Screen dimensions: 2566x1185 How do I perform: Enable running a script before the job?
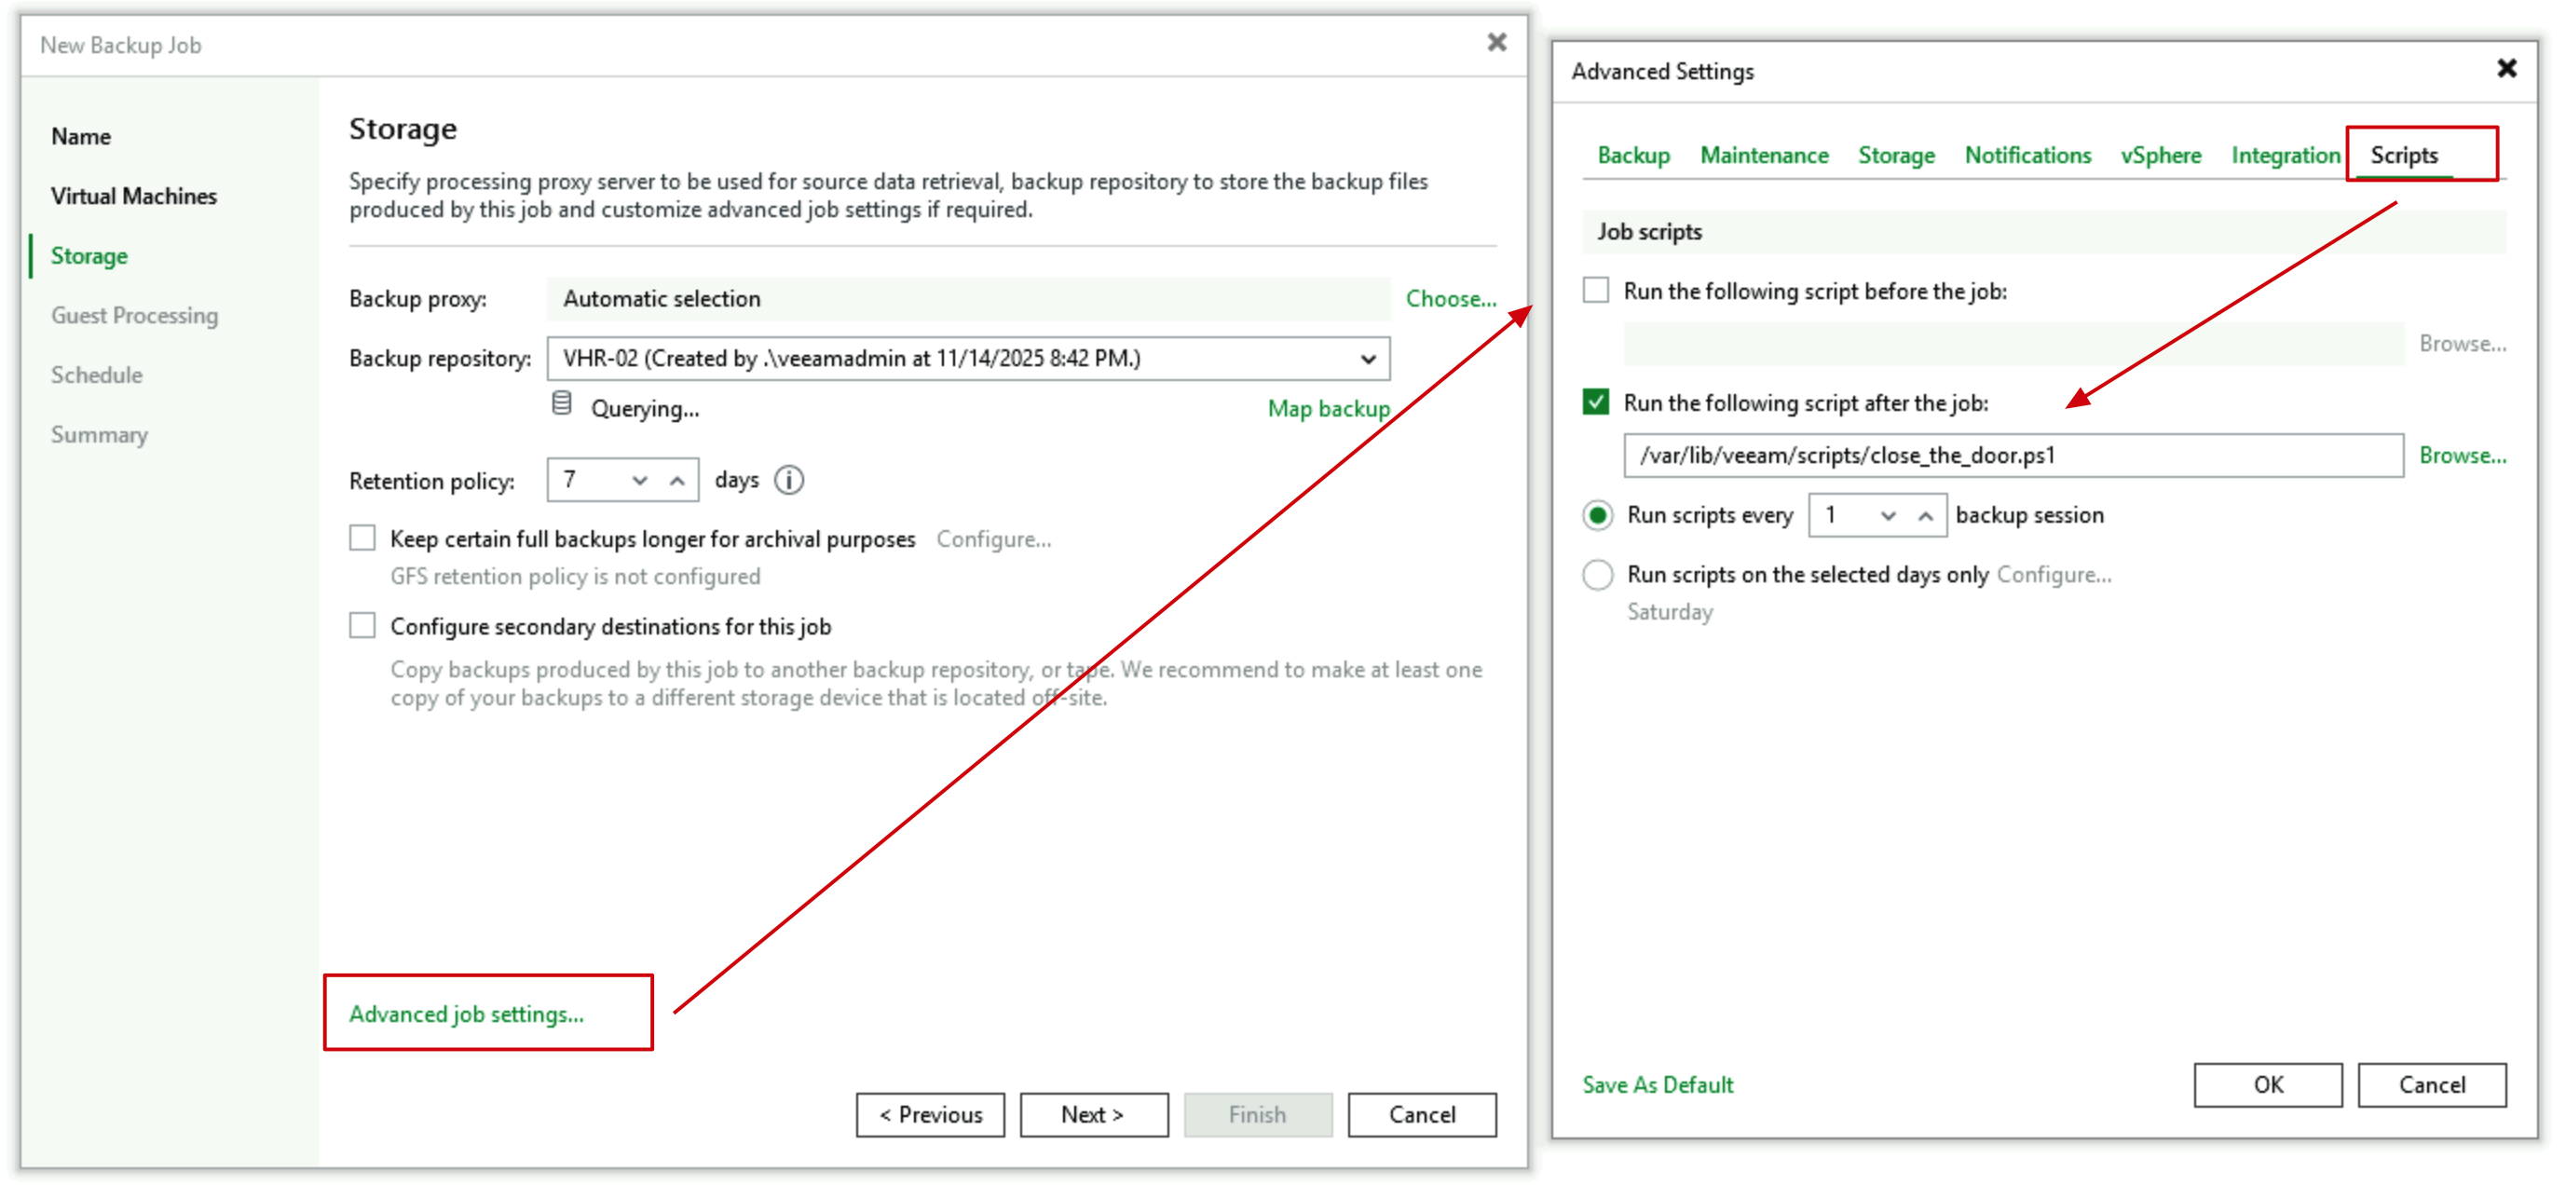tap(1596, 291)
